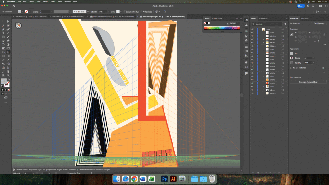This screenshot has width=329, height=185.
Task: Toggle the Opacity checkbox in Appearance
Action: (292, 63)
